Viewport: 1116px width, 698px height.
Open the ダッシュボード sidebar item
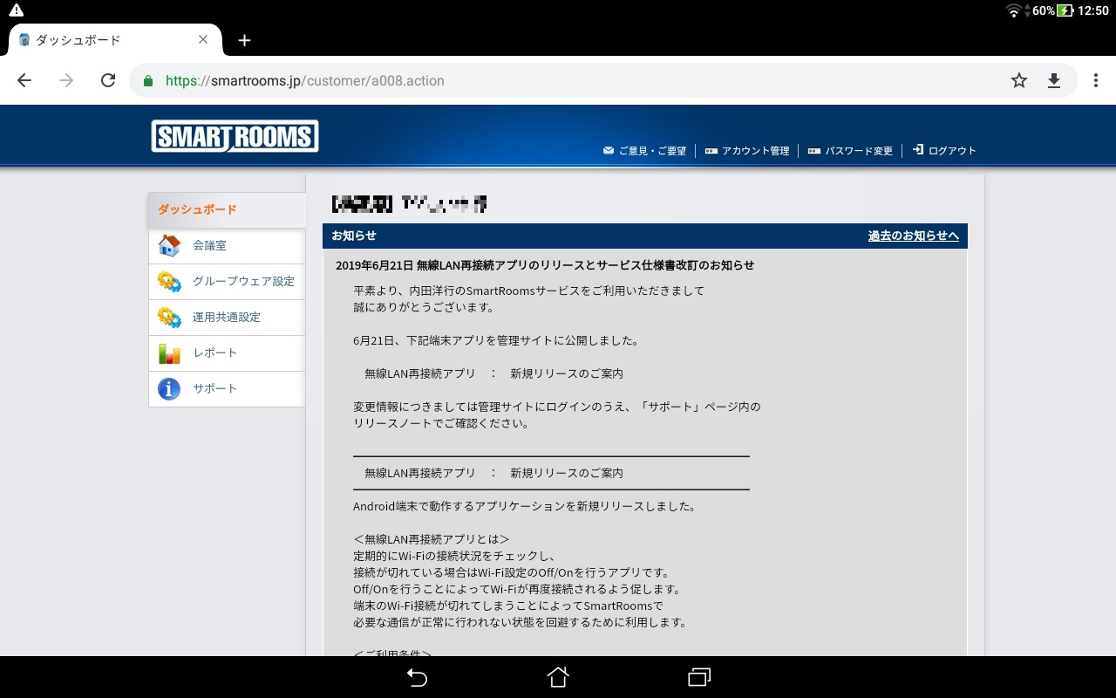click(x=197, y=209)
